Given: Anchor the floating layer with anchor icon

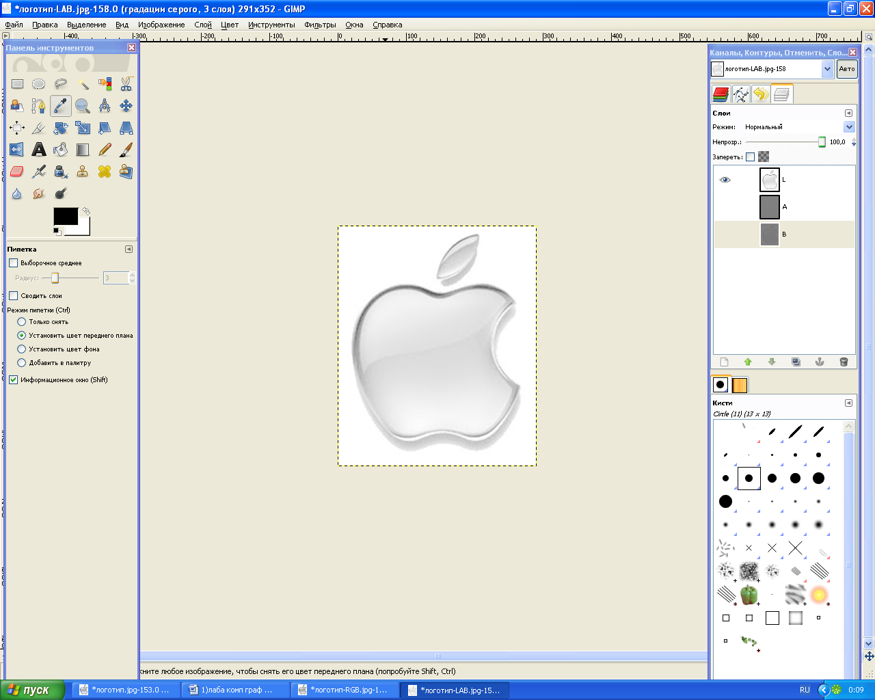Looking at the screenshot, I should point(820,362).
